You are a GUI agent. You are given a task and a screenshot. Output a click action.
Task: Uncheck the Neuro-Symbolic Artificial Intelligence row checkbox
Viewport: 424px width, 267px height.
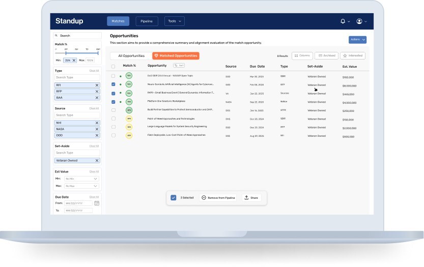point(114,84)
